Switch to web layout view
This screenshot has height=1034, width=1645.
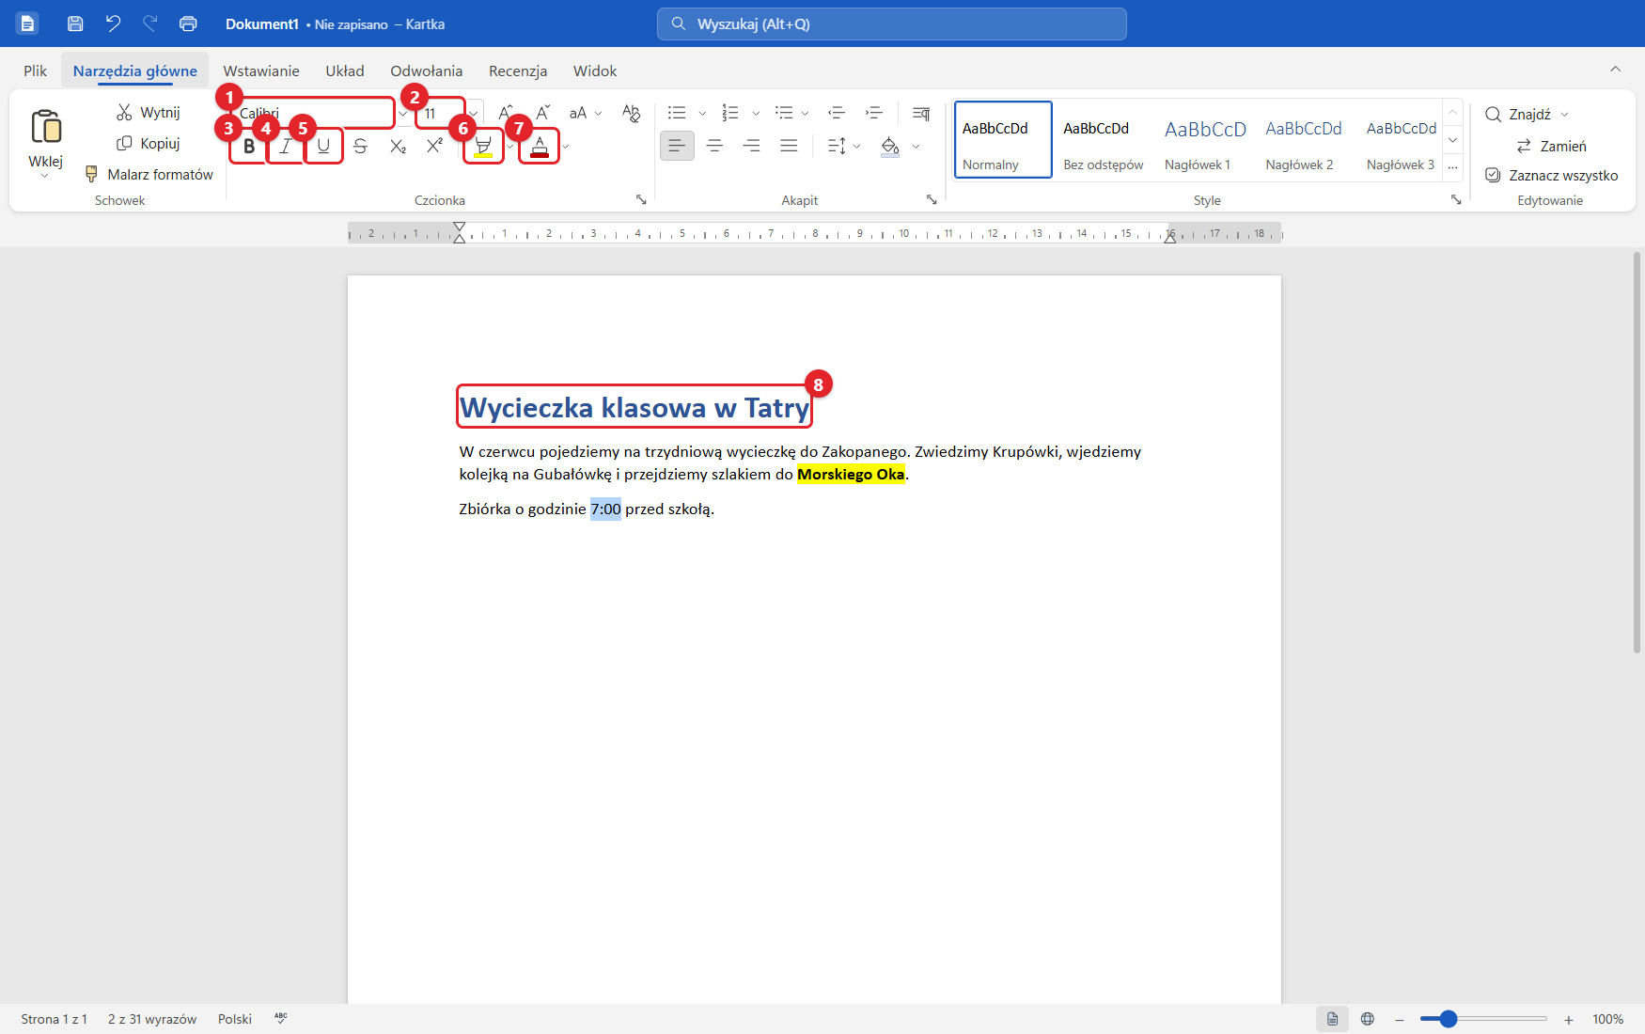(x=1368, y=1019)
